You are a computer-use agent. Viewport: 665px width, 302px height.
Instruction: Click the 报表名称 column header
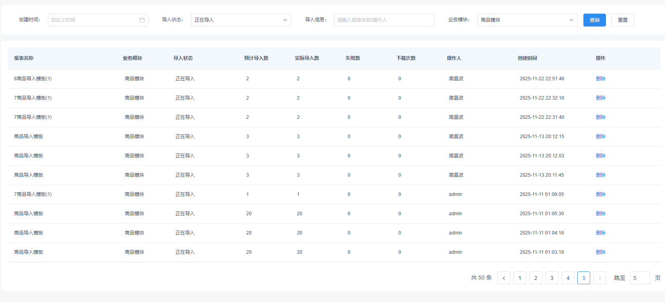pos(24,58)
